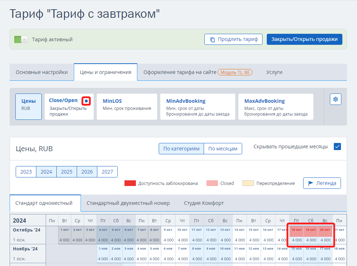Click the flag icon in Легенда button

[x=311, y=183]
